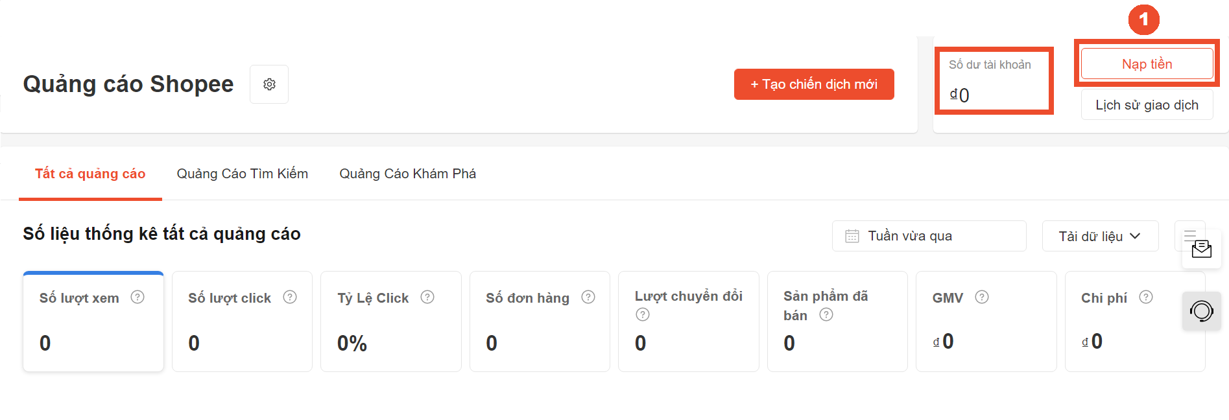The height and width of the screenshot is (420, 1229).
Task: Select the Số lượt xem metric card
Action: click(93, 321)
